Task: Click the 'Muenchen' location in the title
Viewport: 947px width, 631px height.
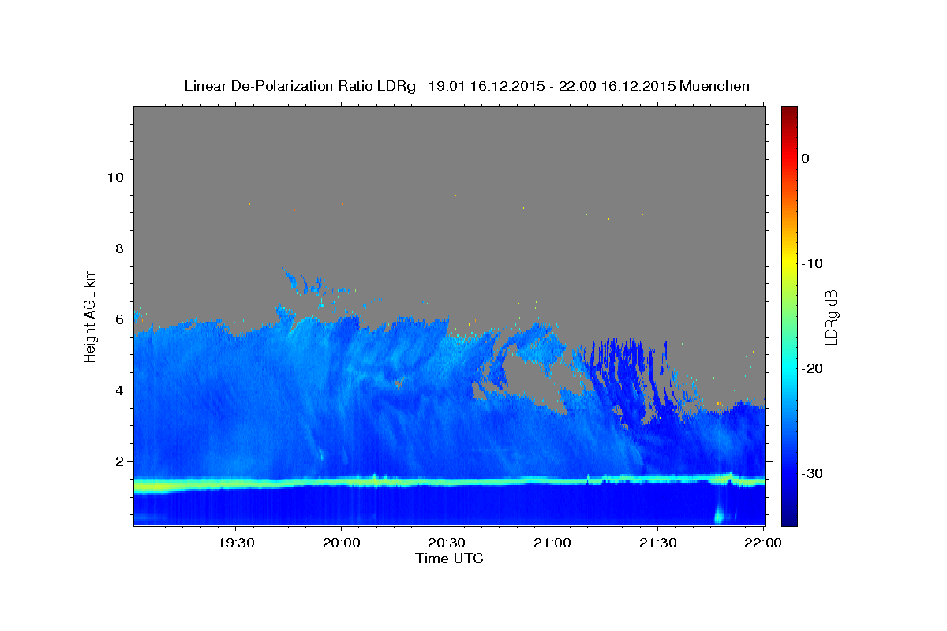Action: (x=716, y=86)
